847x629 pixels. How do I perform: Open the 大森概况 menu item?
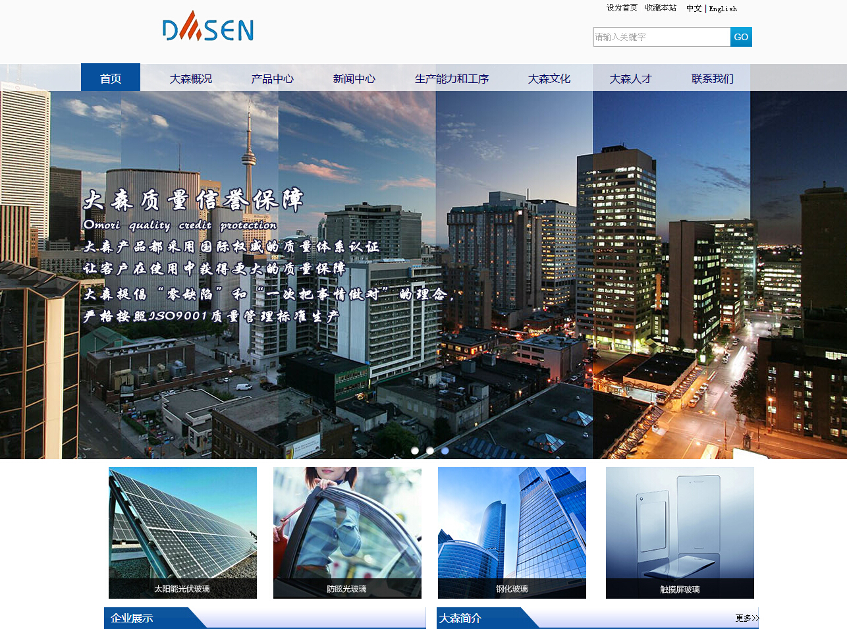191,78
